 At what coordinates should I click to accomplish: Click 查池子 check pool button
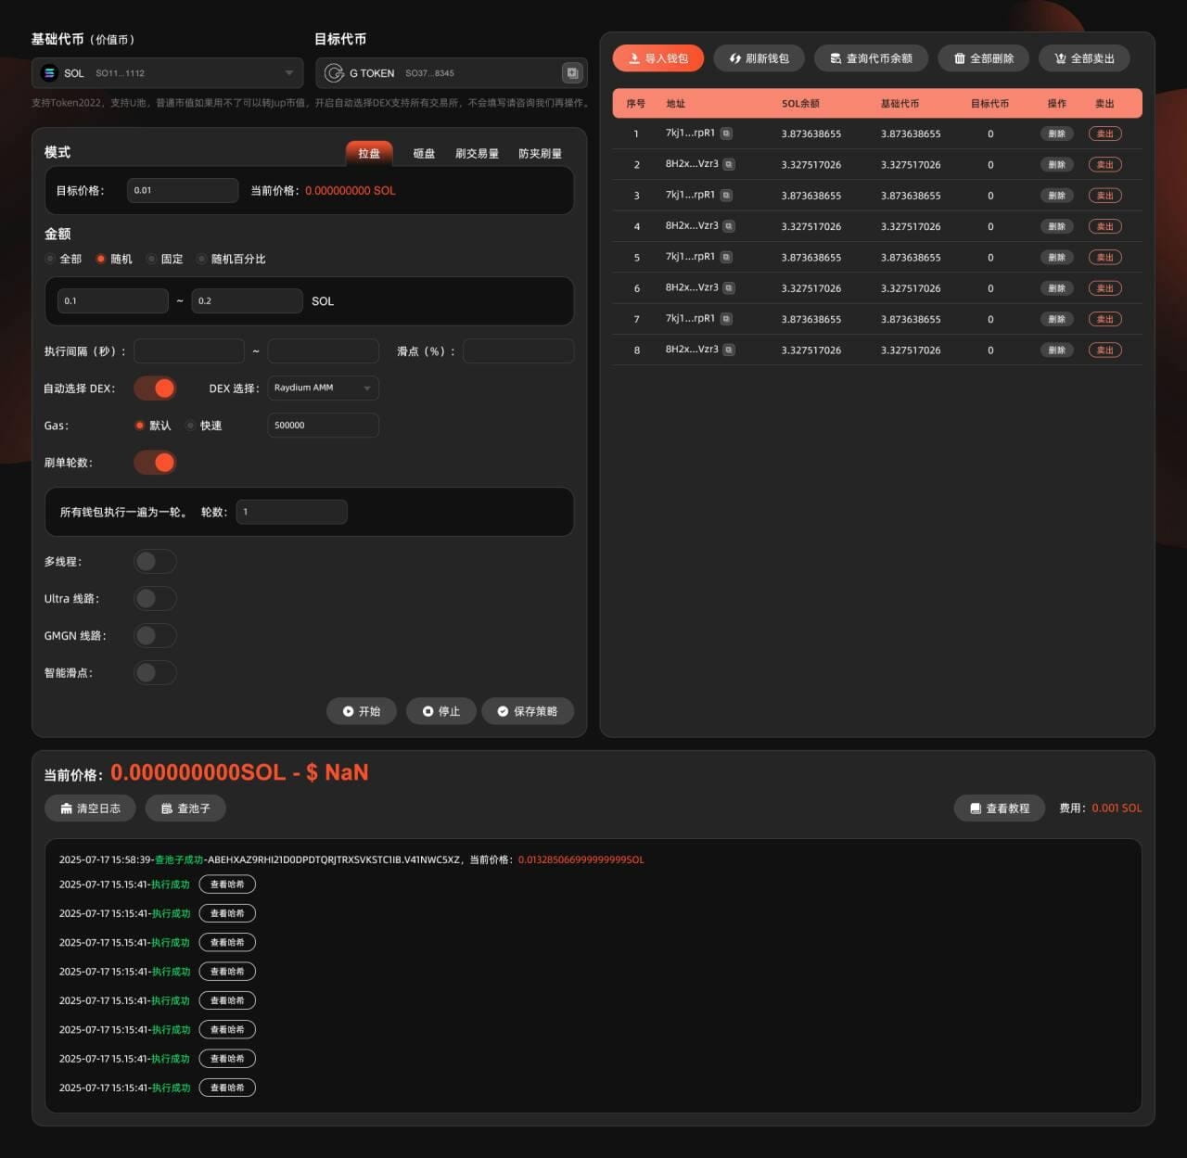185,808
